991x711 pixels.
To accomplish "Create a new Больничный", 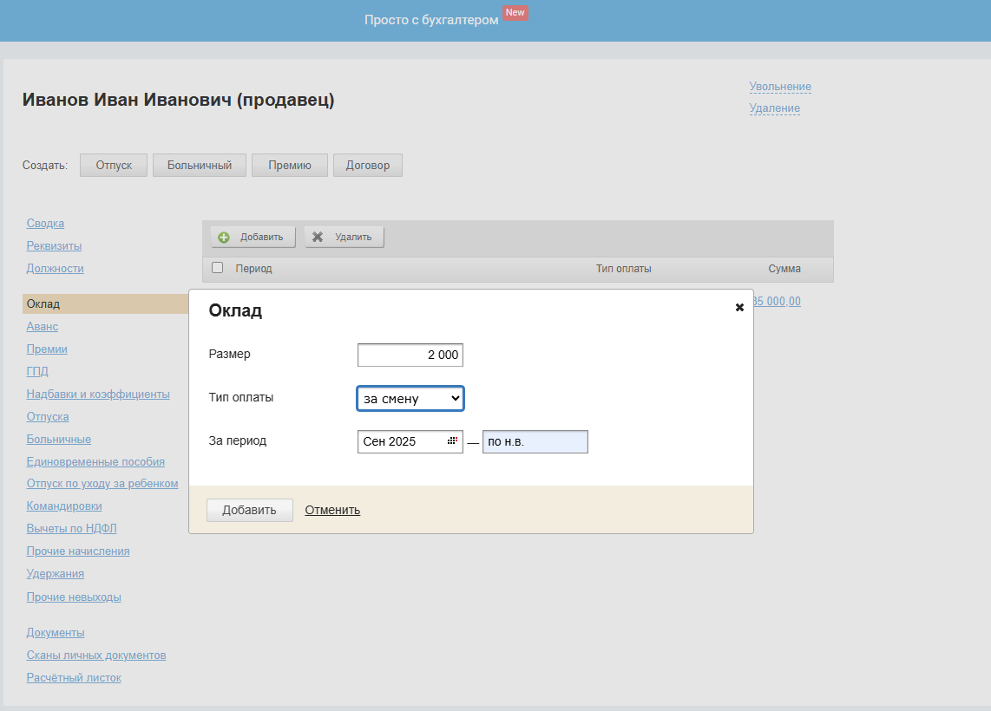I will [200, 165].
